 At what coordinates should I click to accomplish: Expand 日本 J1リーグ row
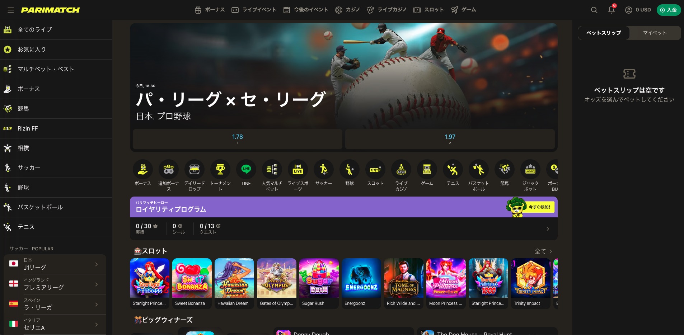coord(55,264)
